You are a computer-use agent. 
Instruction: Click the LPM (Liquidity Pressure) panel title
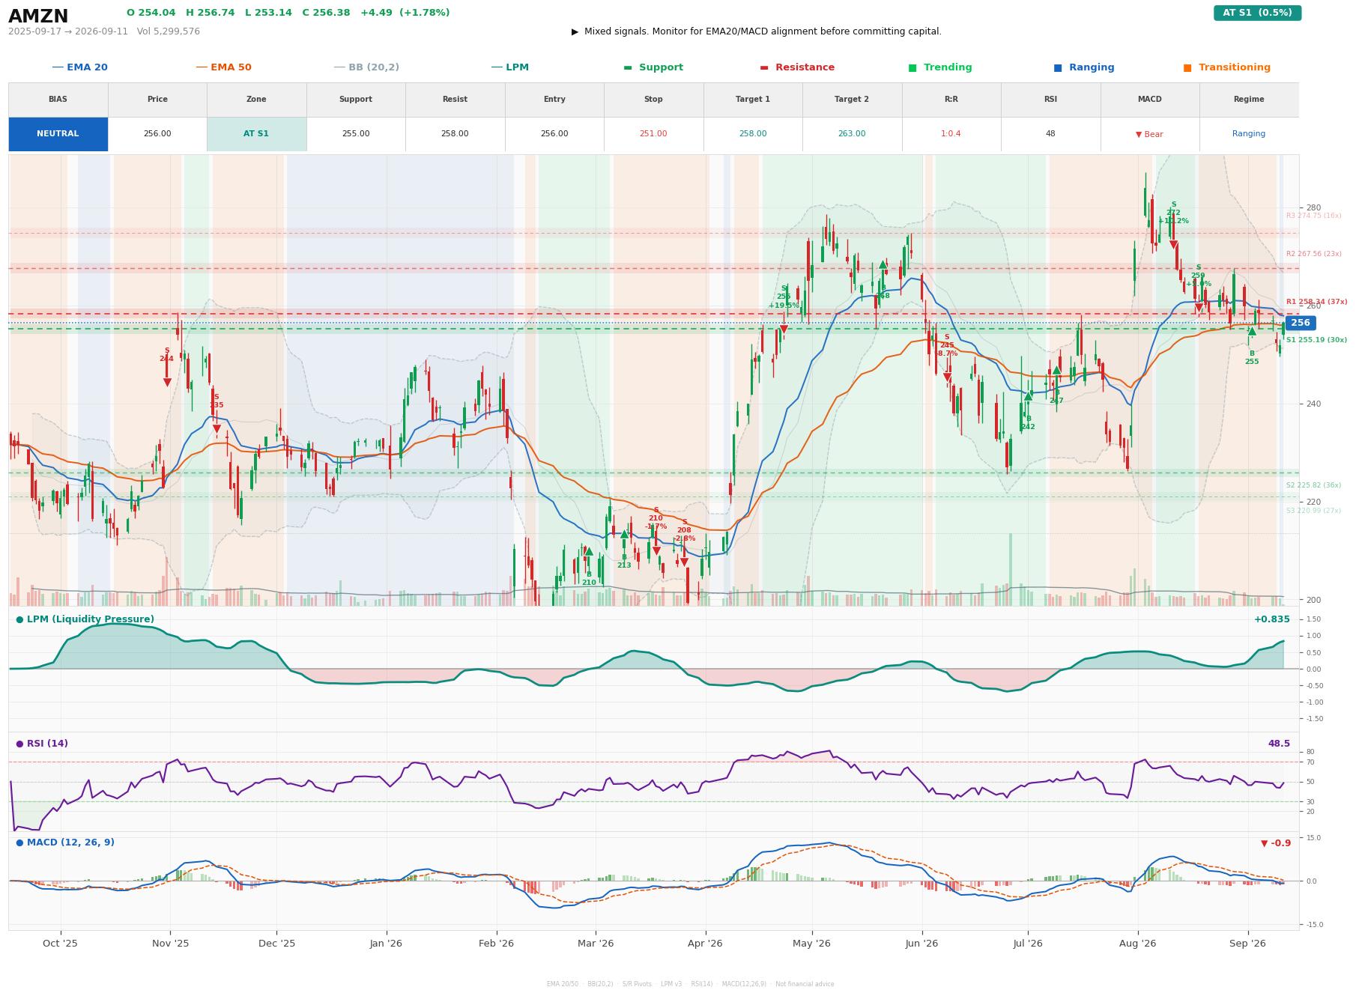tap(85, 619)
